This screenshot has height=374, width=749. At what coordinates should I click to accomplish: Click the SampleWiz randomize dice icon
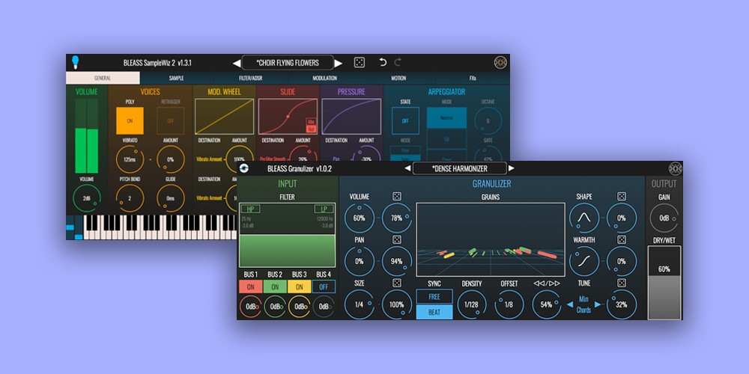(x=360, y=63)
